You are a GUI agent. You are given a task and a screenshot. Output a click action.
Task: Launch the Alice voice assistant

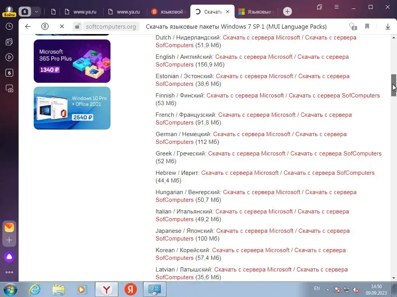(9, 257)
